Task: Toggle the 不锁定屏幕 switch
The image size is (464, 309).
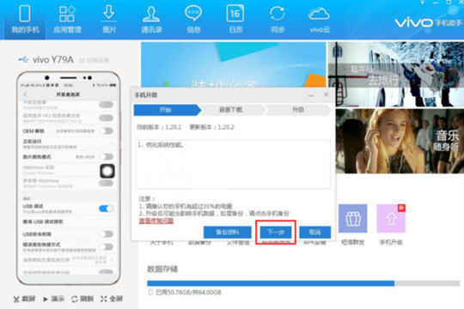Action: [x=106, y=105]
